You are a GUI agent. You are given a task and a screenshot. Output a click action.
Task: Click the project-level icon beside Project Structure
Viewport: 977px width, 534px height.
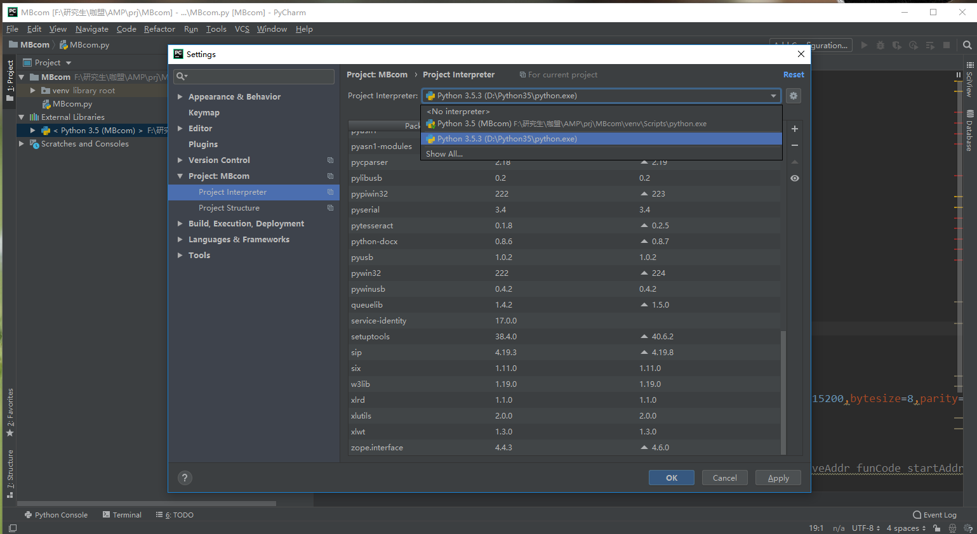330,207
